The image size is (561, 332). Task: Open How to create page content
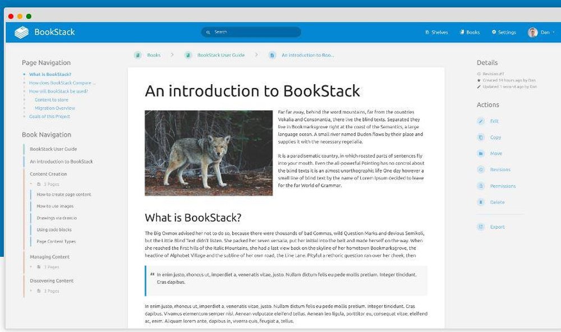[64, 195]
